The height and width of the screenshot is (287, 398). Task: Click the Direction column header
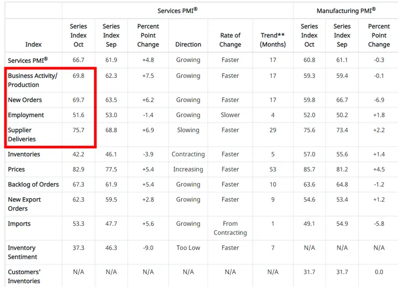[188, 44]
